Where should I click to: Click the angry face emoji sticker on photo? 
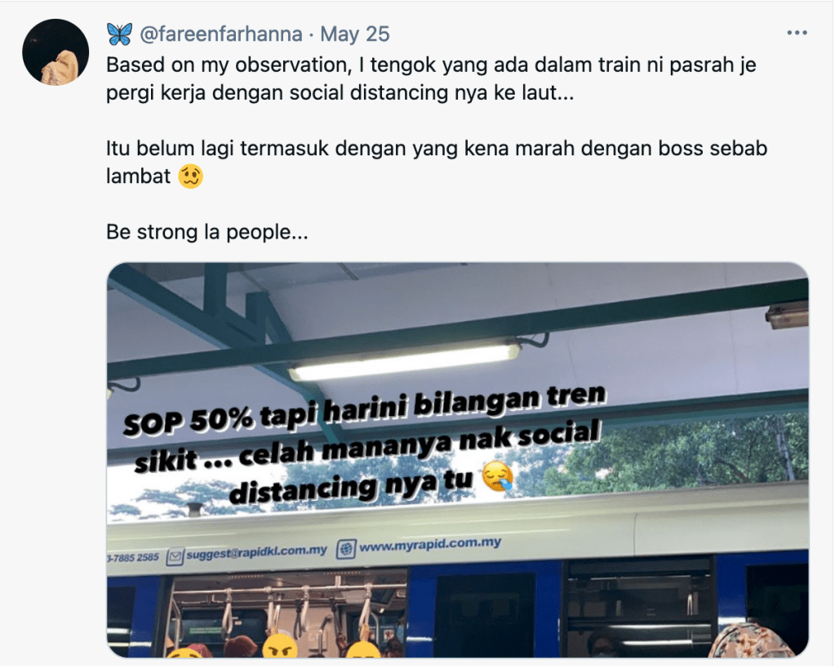click(280, 646)
